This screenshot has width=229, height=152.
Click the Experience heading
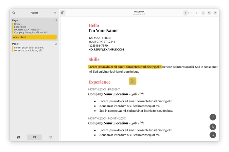pyautogui.click(x=99, y=82)
